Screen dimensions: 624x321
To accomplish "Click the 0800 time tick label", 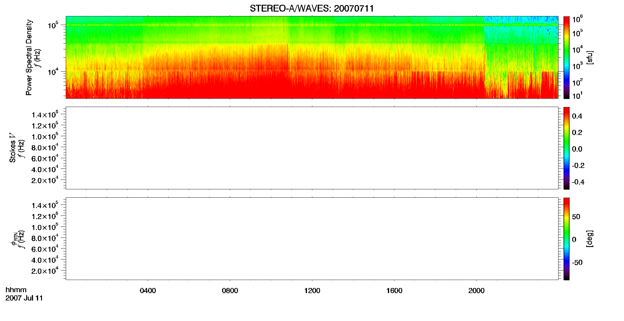I will 230,291.
